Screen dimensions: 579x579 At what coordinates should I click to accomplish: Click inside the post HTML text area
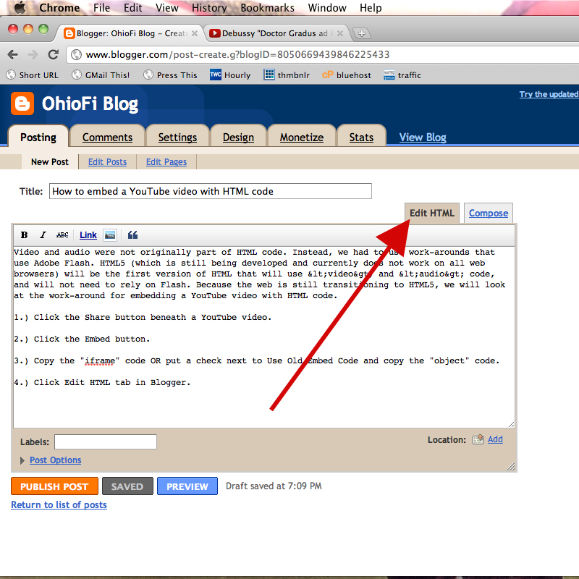pos(264,337)
